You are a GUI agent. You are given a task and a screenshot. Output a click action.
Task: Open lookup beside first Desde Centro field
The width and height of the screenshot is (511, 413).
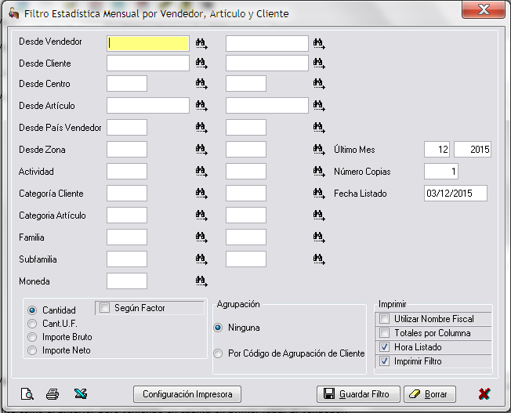(x=201, y=84)
